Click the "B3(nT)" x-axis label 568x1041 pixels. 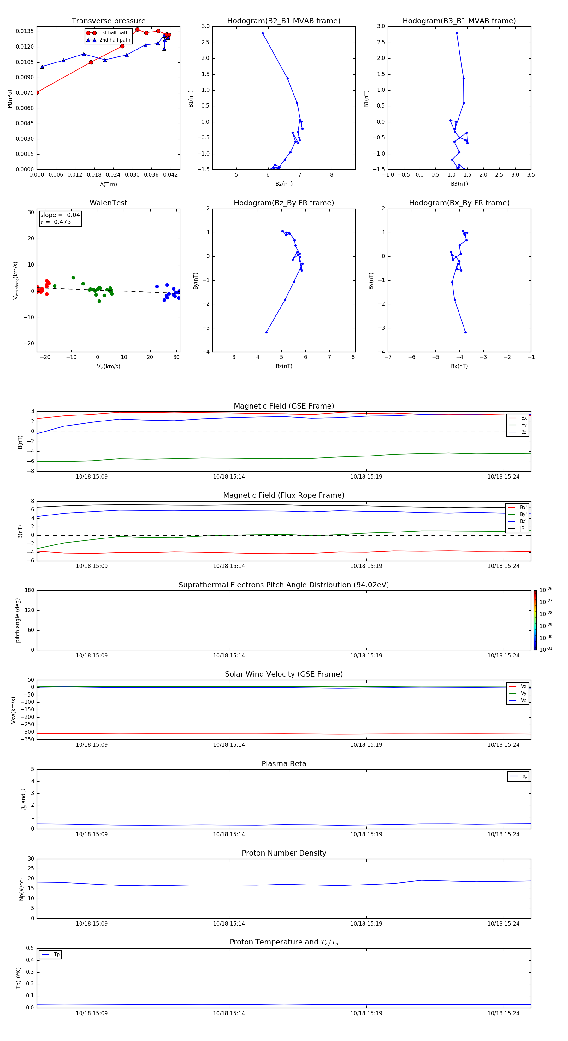(459, 184)
